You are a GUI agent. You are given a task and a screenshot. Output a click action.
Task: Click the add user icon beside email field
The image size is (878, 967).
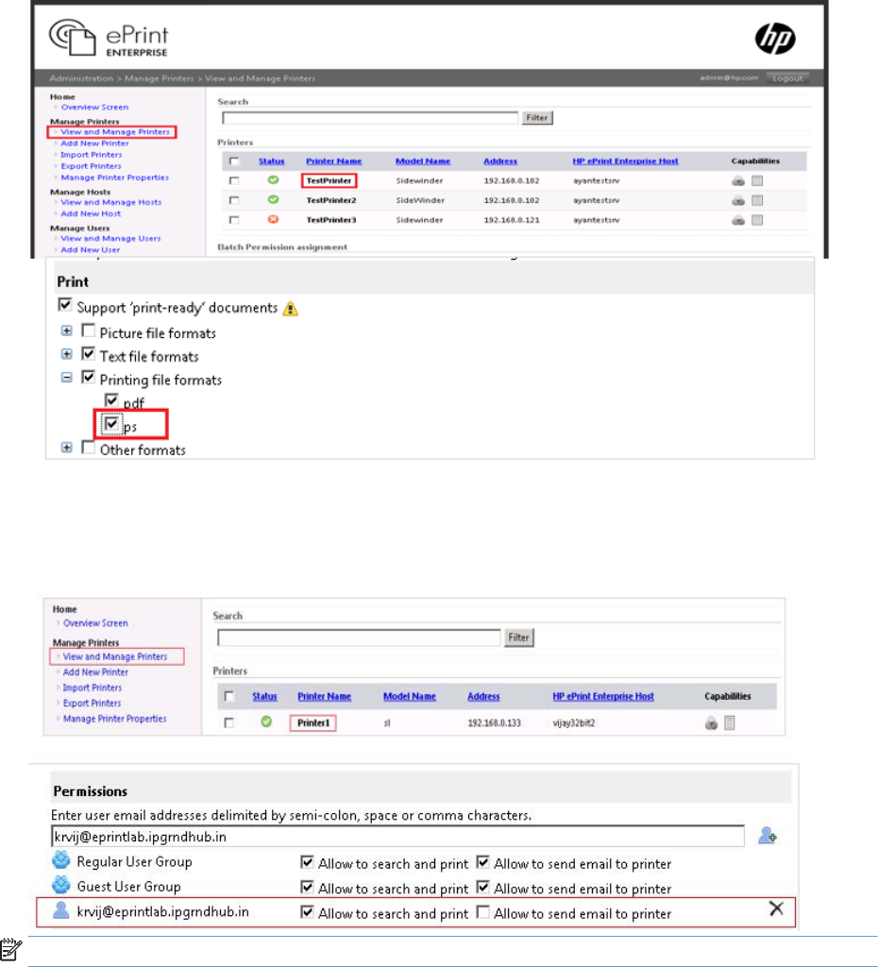coord(768,836)
